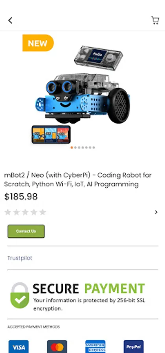Select the American Express icon
This screenshot has width=165, height=353.
(x=95, y=346)
